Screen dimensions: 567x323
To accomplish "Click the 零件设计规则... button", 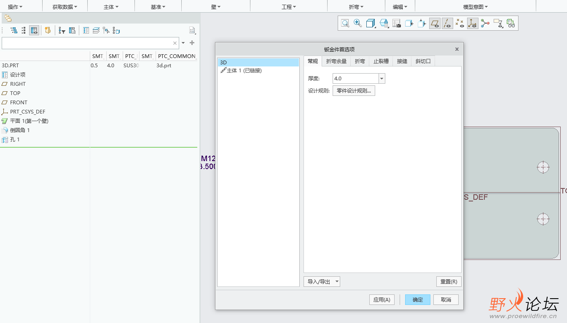I will click(x=354, y=91).
